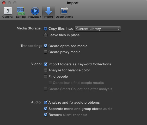Uncheck Separate mono and group stereo audio
Viewport: 147px width, 125px height.
[x=46, y=109]
